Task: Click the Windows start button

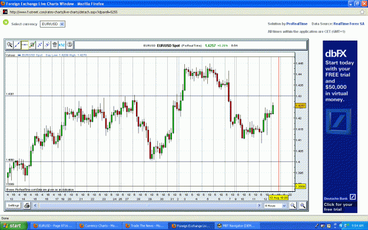Action: pos(14,226)
